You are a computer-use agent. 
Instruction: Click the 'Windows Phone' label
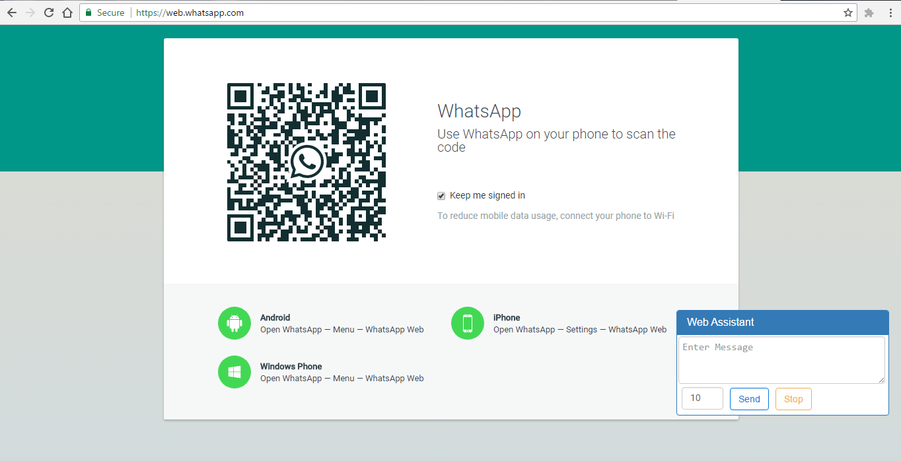[291, 366]
